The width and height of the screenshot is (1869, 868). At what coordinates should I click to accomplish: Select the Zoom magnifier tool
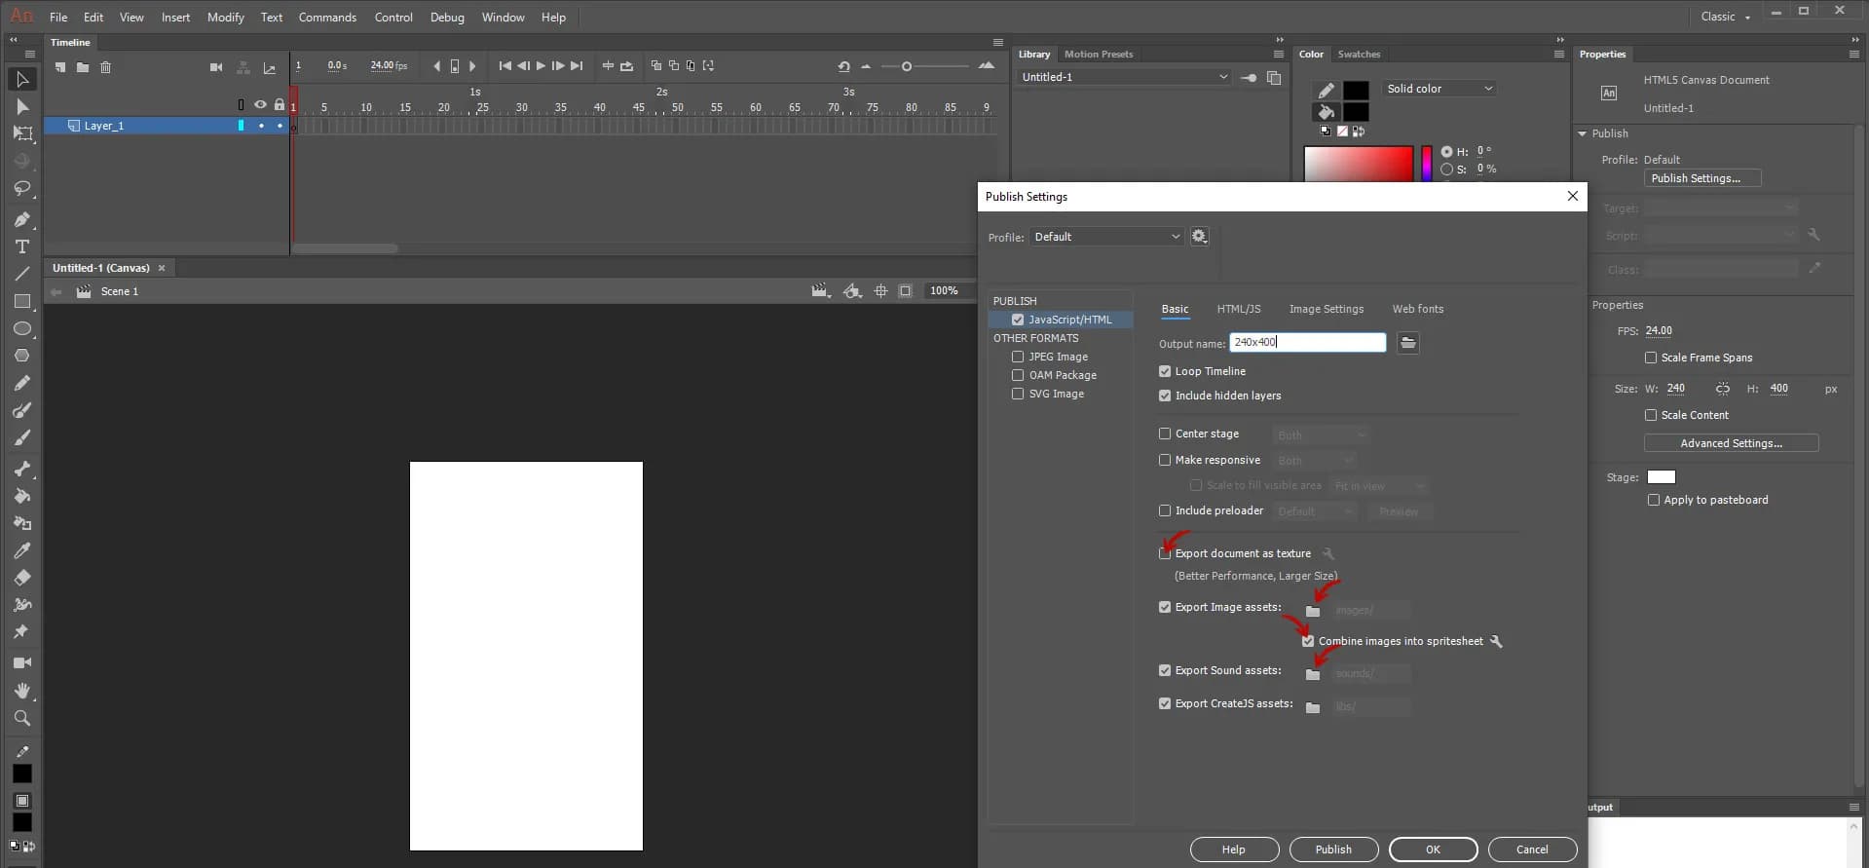[22, 718]
